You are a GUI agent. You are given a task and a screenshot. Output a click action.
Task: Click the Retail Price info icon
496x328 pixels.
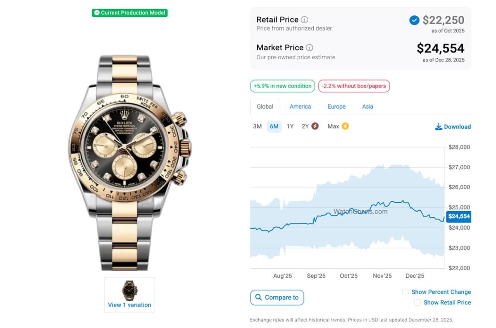(x=305, y=20)
